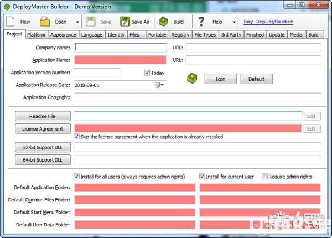Open the File Types tab
The width and height of the screenshot is (332, 238).
pos(205,35)
